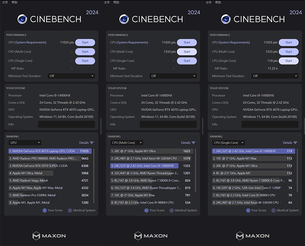Click GPU (System Requirements) link in middle window
The image size is (305, 246).
pos(132,42)
